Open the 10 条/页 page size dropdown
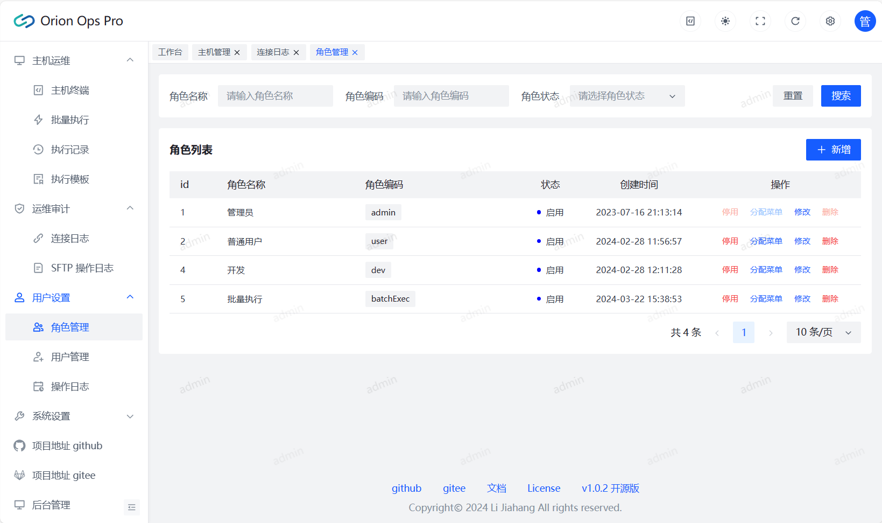The image size is (882, 523). (823, 332)
